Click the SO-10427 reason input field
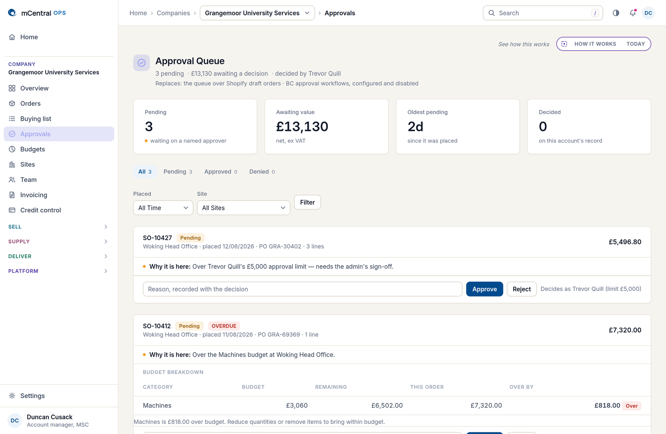 (x=303, y=289)
